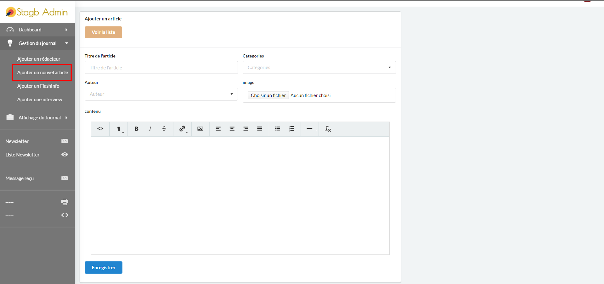Insert a numbered list in the editor
The width and height of the screenshot is (604, 284).
tap(292, 129)
